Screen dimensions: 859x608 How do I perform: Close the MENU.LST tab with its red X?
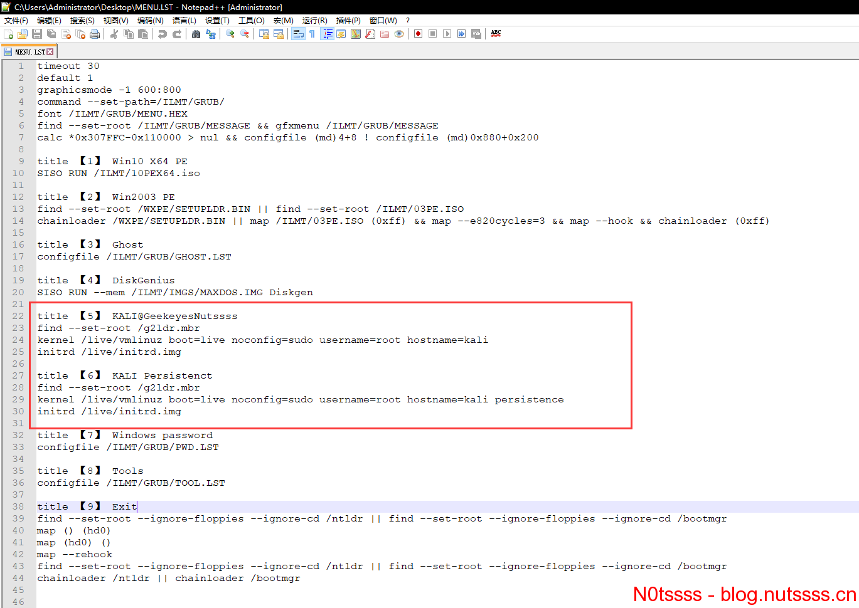(50, 52)
